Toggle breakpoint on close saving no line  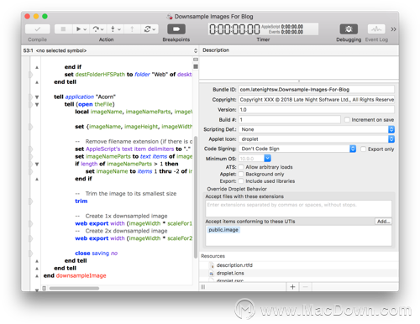tap(30, 253)
